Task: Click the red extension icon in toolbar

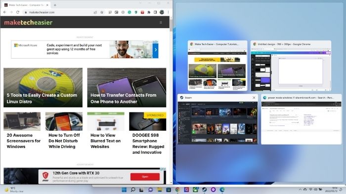Action: (142, 12)
